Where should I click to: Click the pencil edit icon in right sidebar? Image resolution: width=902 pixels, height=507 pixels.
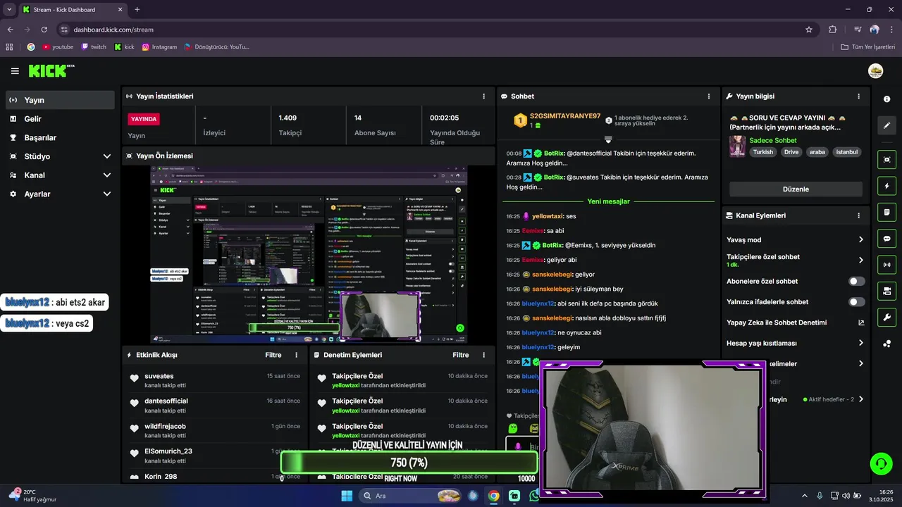click(x=886, y=125)
